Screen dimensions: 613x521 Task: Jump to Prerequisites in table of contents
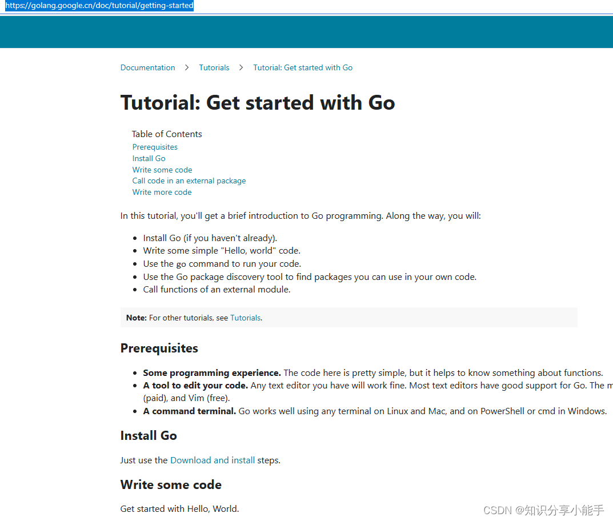(155, 147)
